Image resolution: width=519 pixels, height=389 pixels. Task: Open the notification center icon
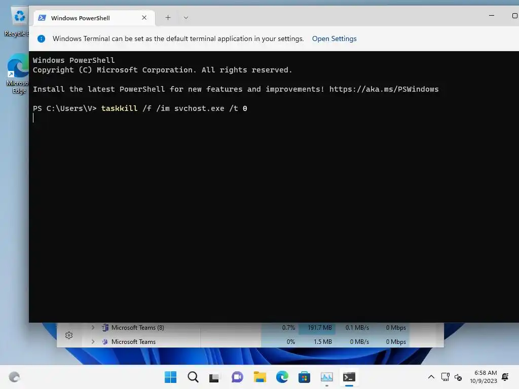pos(505,377)
